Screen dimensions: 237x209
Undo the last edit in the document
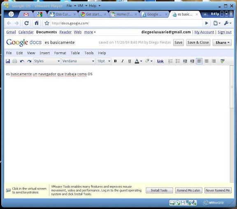click(22, 61)
